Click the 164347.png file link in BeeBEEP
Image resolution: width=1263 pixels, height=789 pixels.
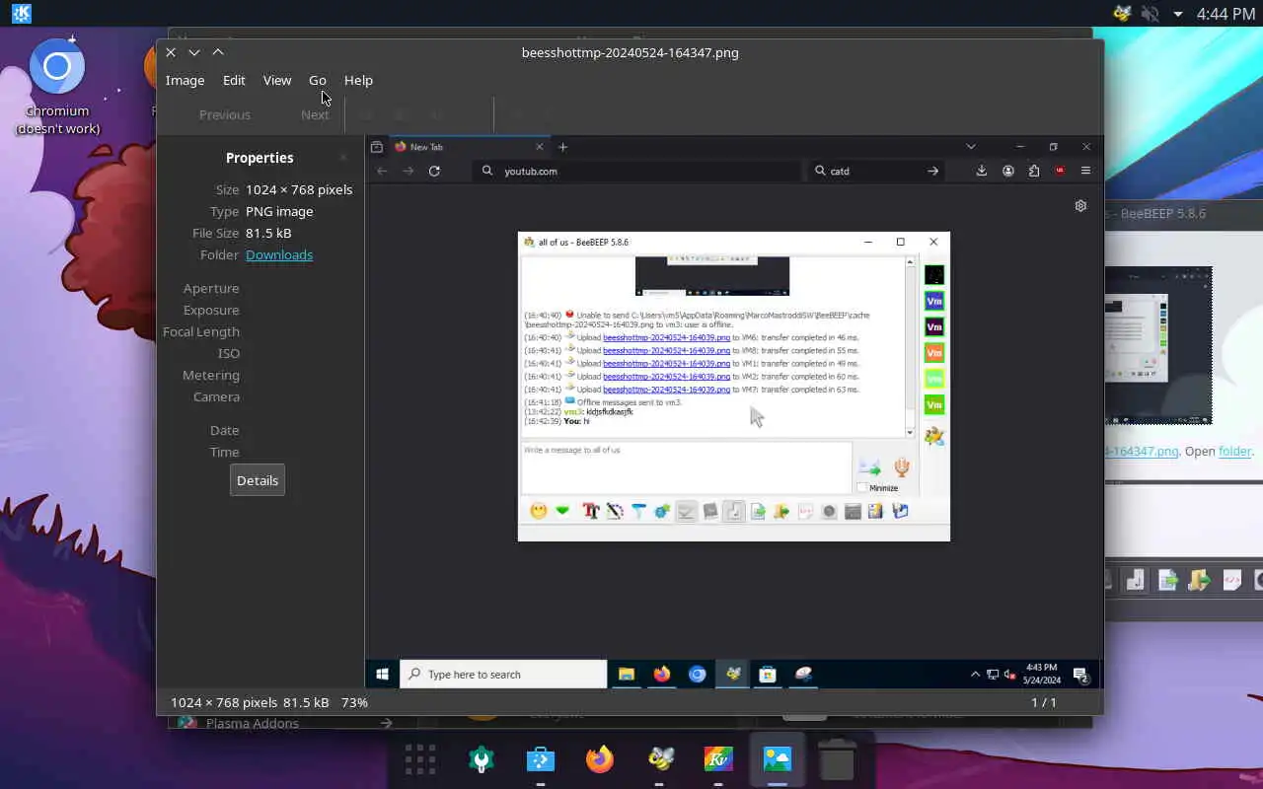pyautogui.click(x=1142, y=451)
